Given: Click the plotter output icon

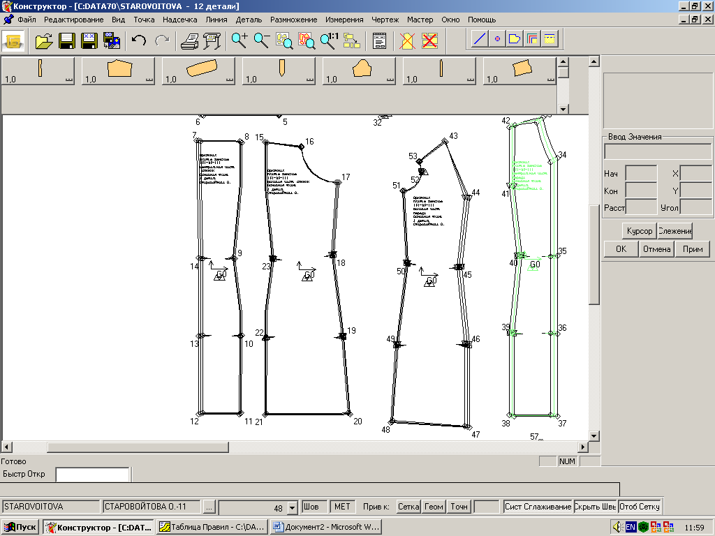Looking at the screenshot, I should (x=212, y=40).
